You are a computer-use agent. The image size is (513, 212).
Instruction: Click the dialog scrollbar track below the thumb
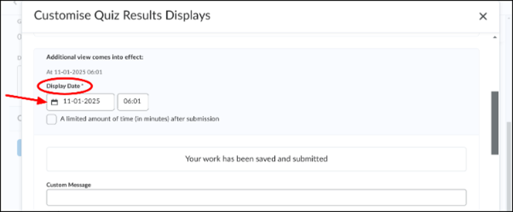[x=495, y=183]
